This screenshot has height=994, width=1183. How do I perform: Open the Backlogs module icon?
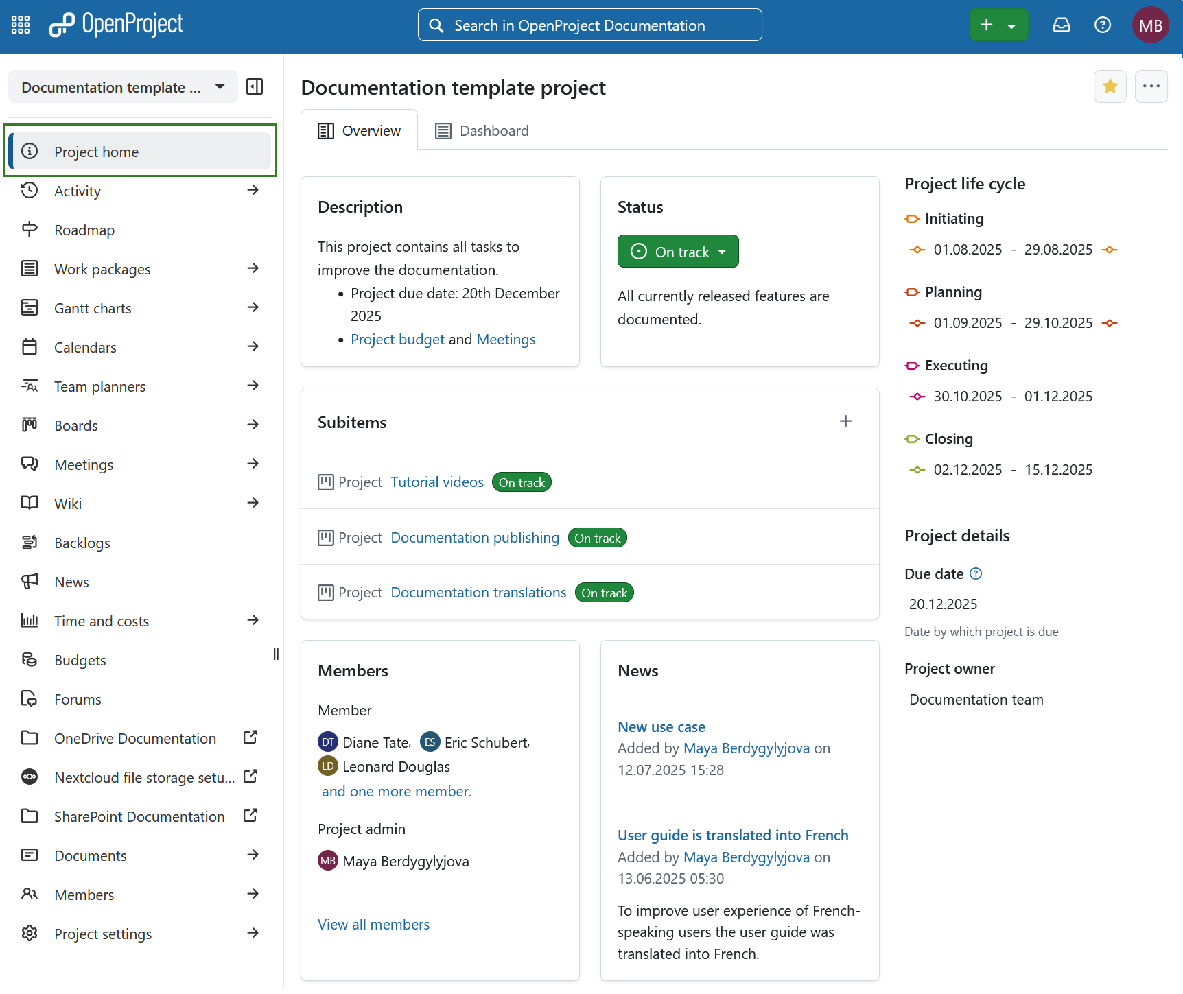pos(30,542)
